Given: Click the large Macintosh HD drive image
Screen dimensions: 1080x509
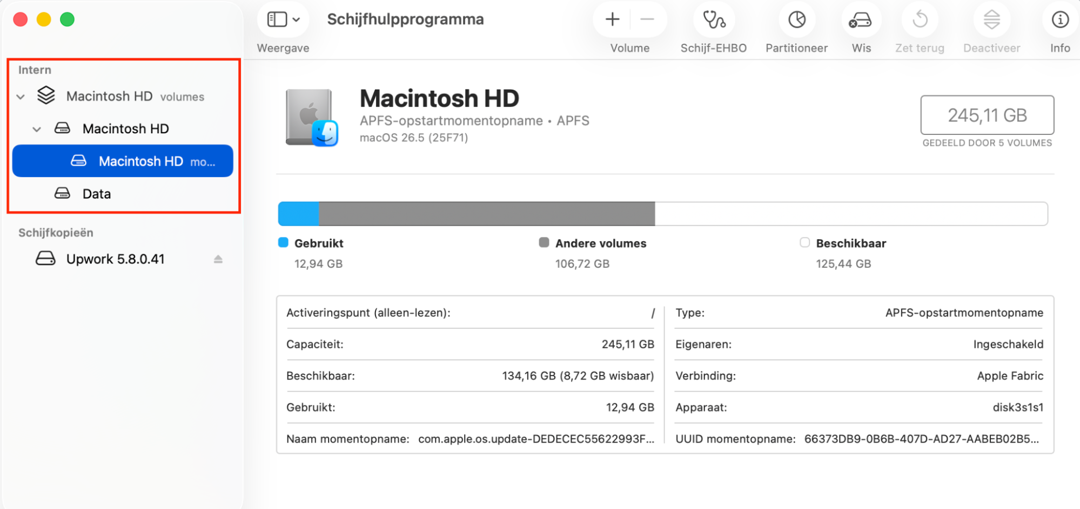Looking at the screenshot, I should pos(312,118).
